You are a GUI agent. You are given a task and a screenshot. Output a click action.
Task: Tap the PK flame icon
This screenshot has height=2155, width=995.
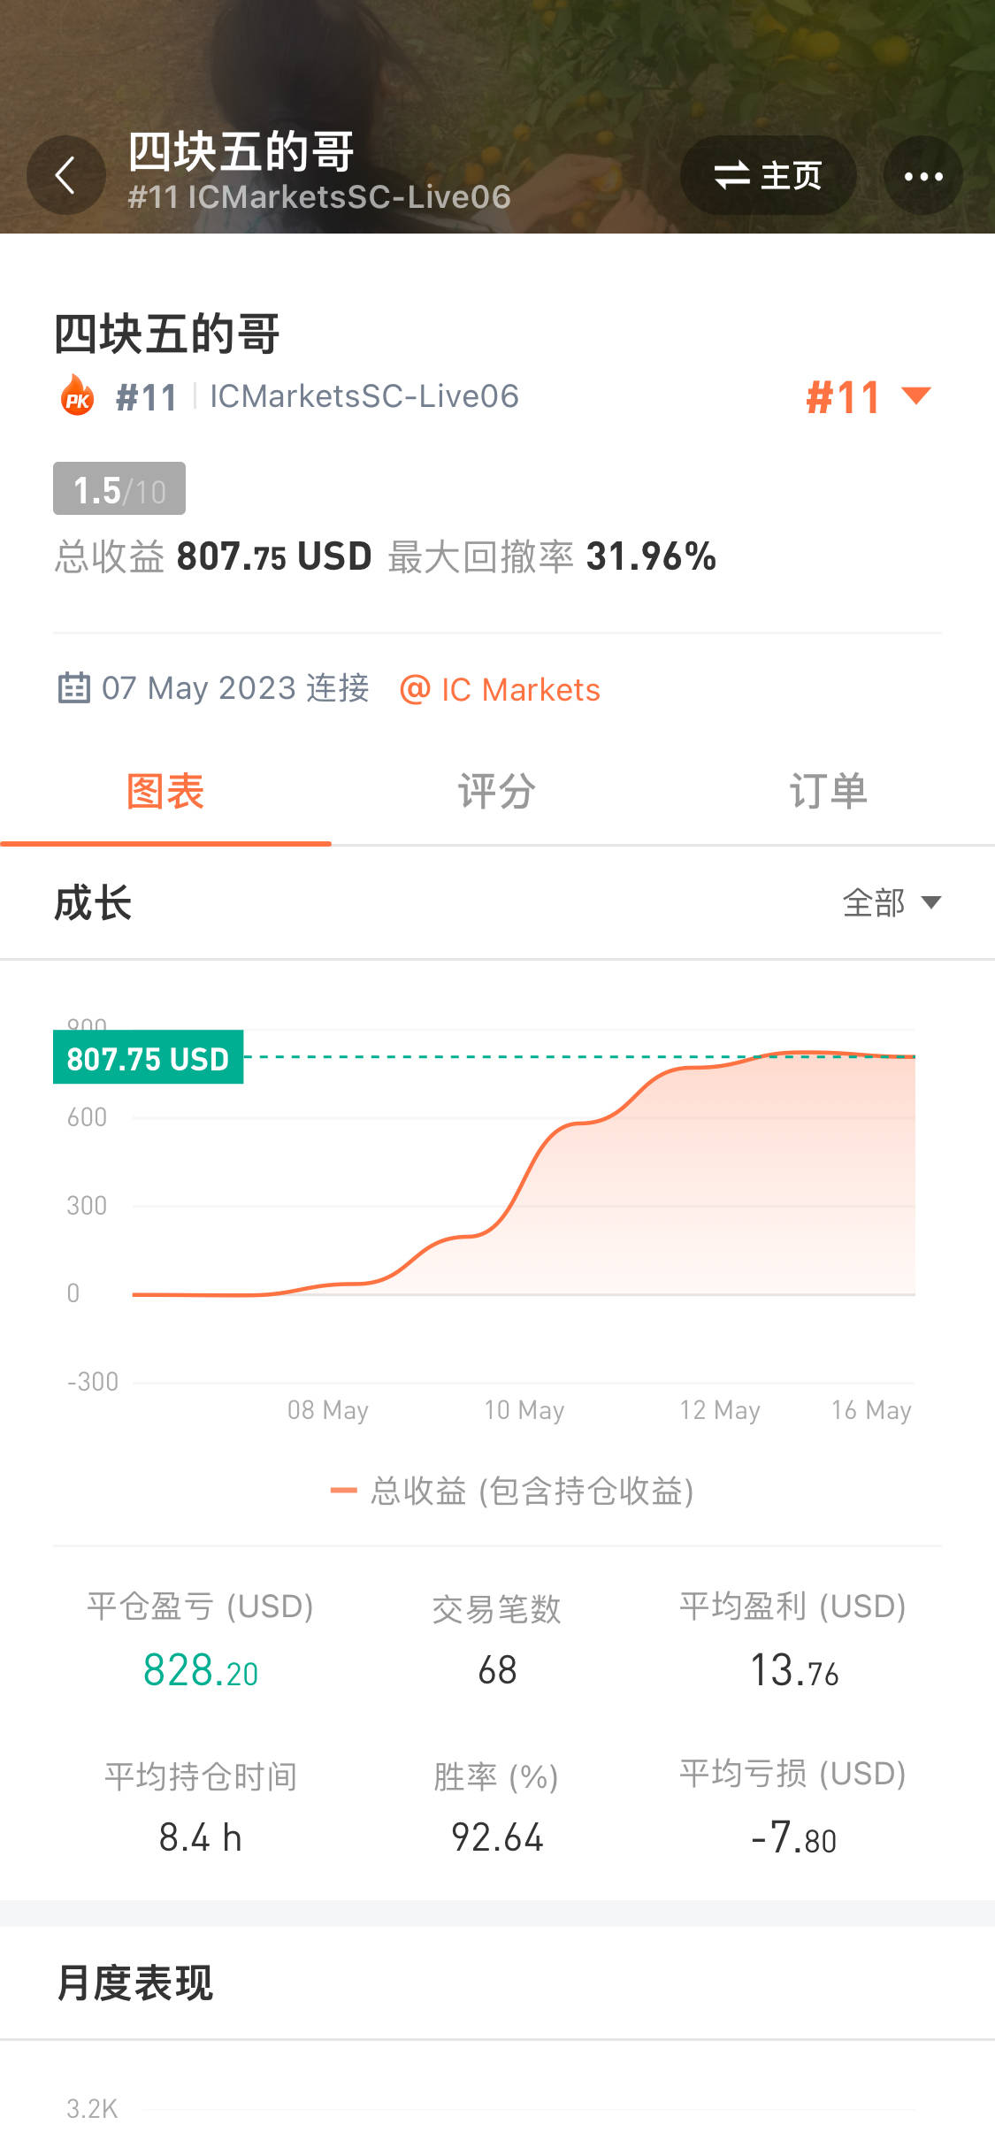78,396
